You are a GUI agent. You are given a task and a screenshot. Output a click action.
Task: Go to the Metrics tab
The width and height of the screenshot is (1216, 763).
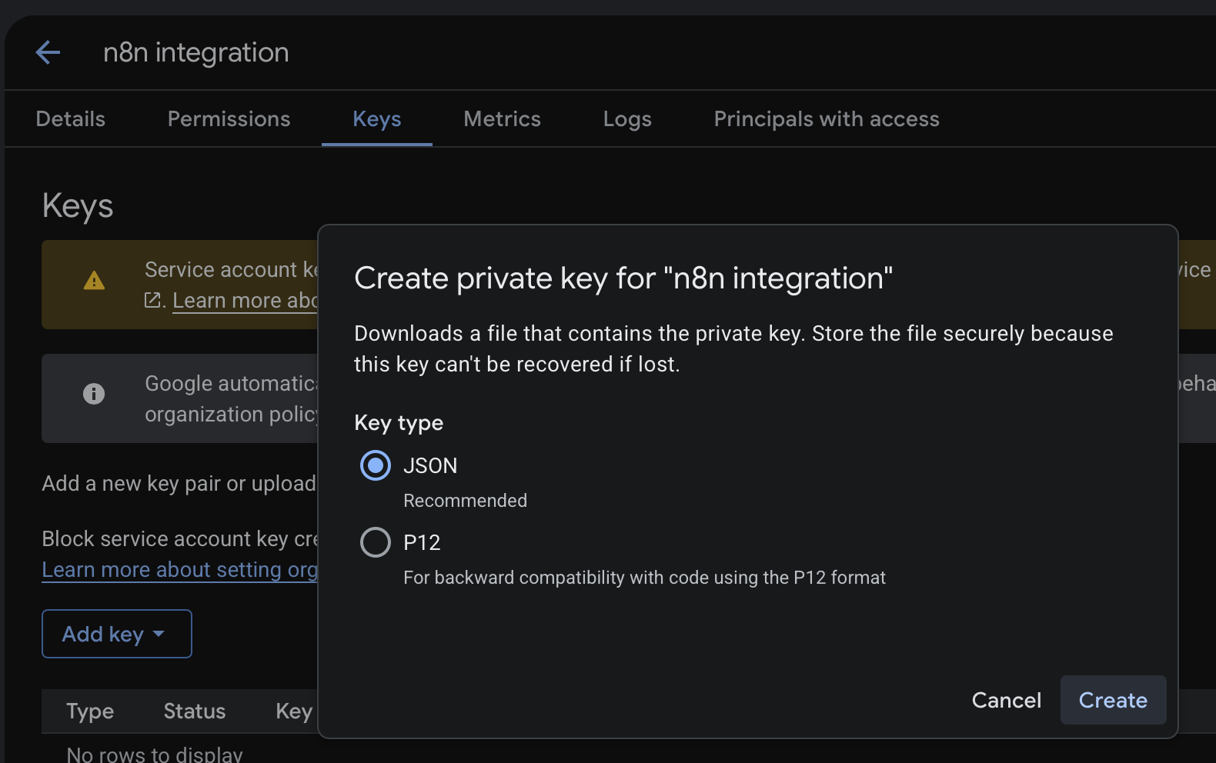(x=503, y=119)
